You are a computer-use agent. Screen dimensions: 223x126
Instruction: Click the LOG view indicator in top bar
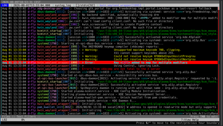[x=4, y=5]
